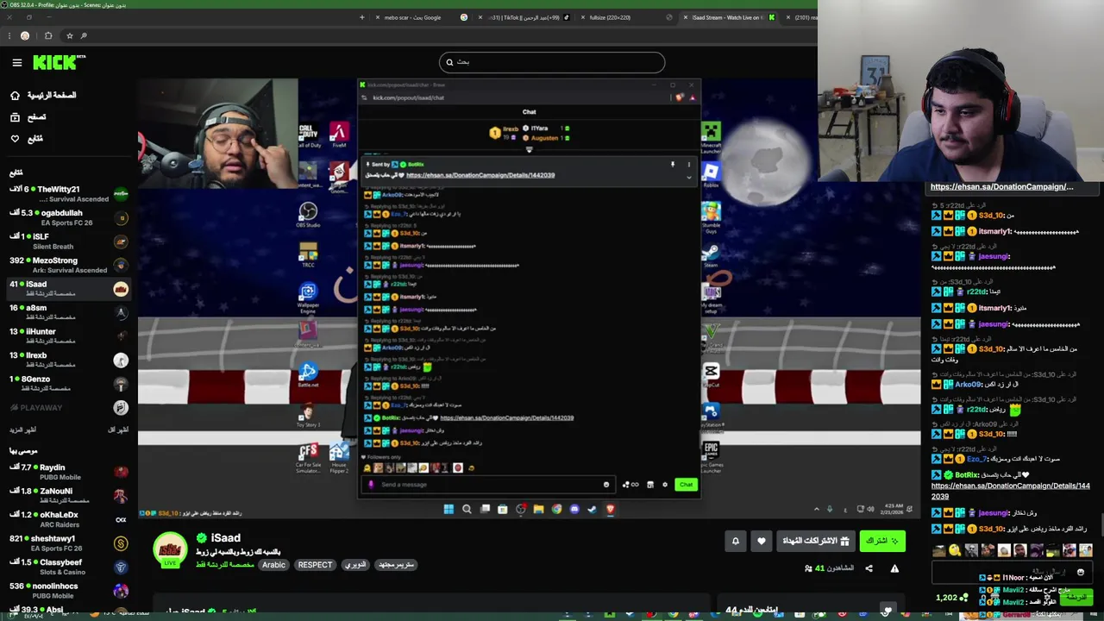Screen dimensions: 1104x621
Task: Click the taskbar search icon in stream
Action: tap(467, 509)
